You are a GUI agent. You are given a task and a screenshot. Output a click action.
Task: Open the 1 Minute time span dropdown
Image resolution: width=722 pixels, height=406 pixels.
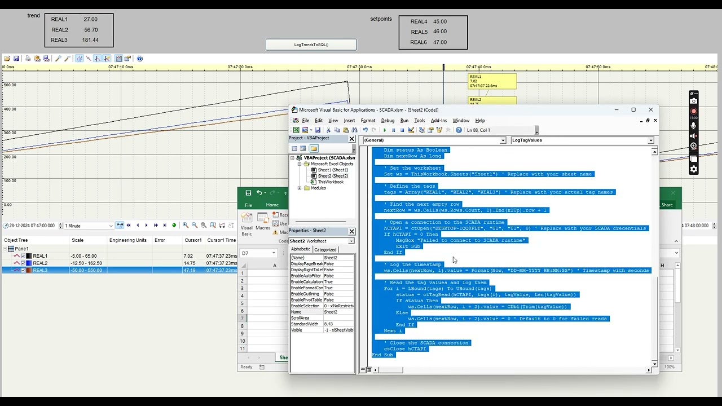[111, 226]
